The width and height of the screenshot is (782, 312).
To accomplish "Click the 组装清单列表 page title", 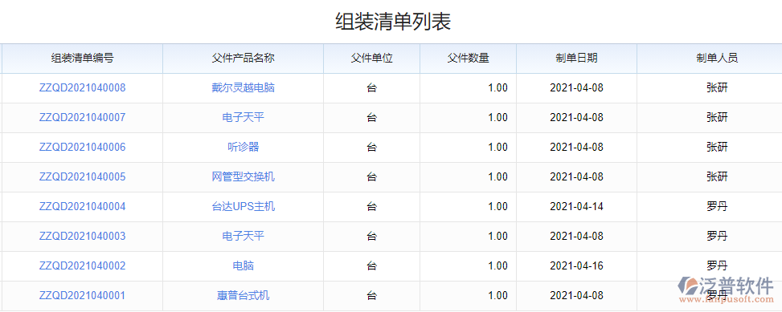I will coord(393,22).
